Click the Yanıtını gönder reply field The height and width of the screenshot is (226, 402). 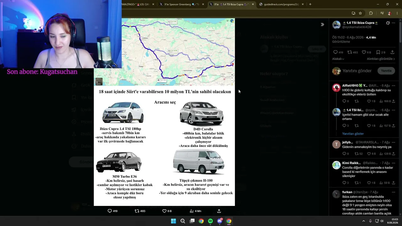tap(357, 71)
